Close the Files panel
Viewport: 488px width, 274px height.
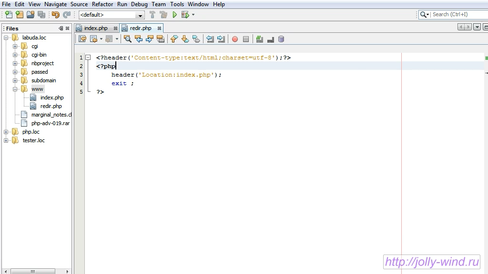(67, 28)
